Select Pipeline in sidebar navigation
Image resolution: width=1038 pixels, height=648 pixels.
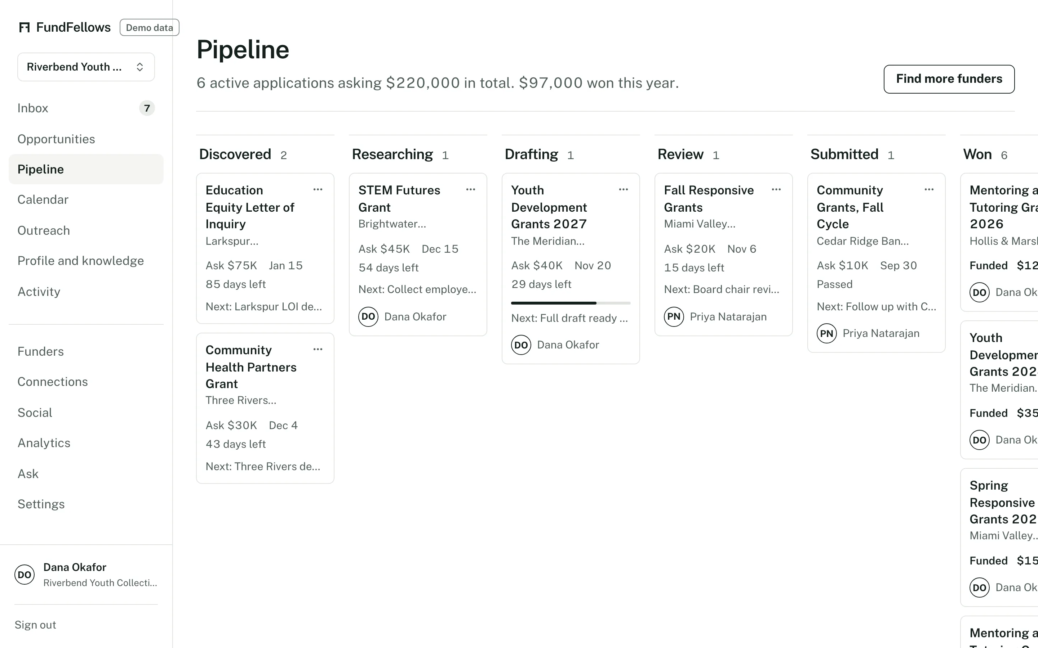(86, 169)
